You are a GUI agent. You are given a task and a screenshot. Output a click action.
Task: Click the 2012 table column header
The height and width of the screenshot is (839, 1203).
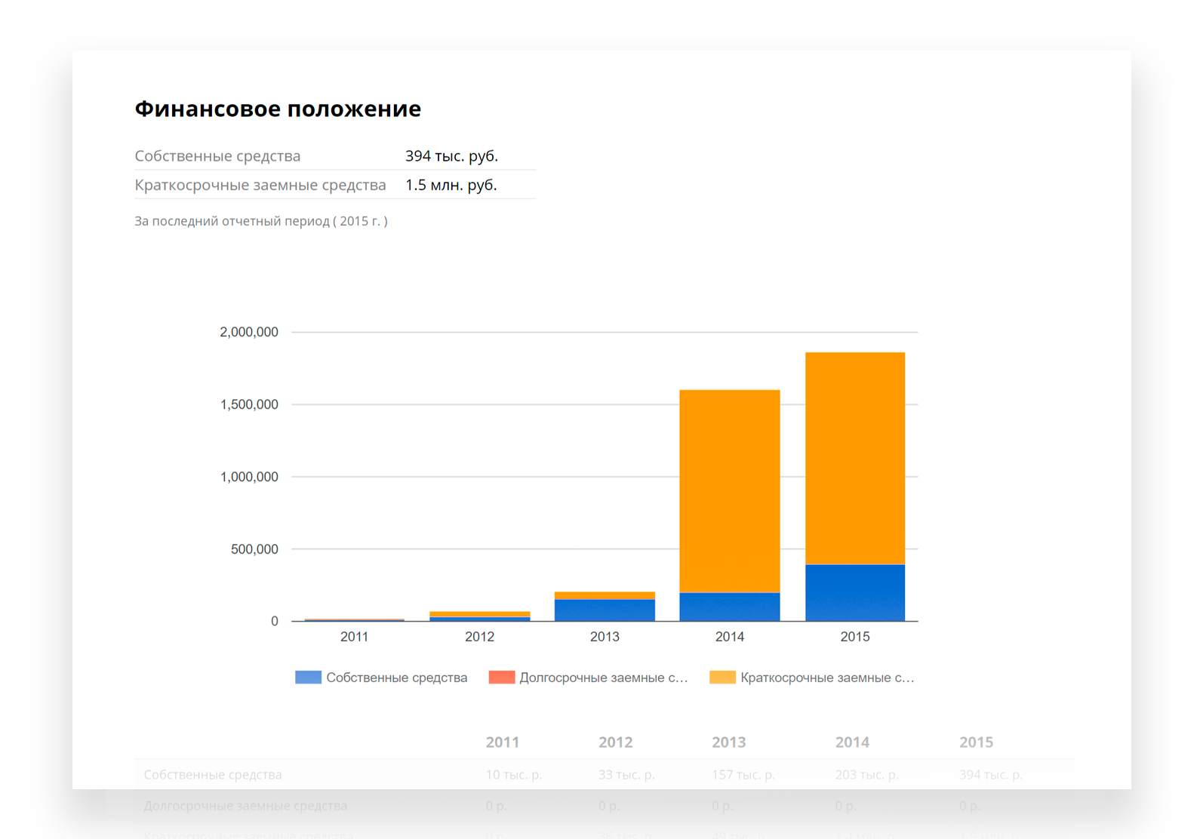tap(616, 742)
